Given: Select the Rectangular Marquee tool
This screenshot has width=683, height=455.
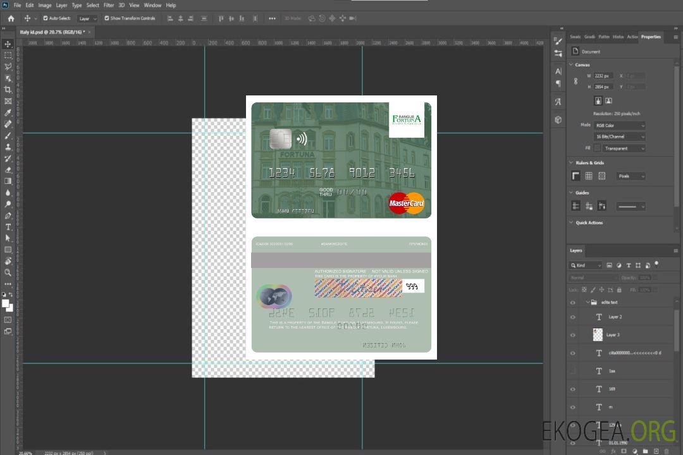Looking at the screenshot, I should pos(8,56).
